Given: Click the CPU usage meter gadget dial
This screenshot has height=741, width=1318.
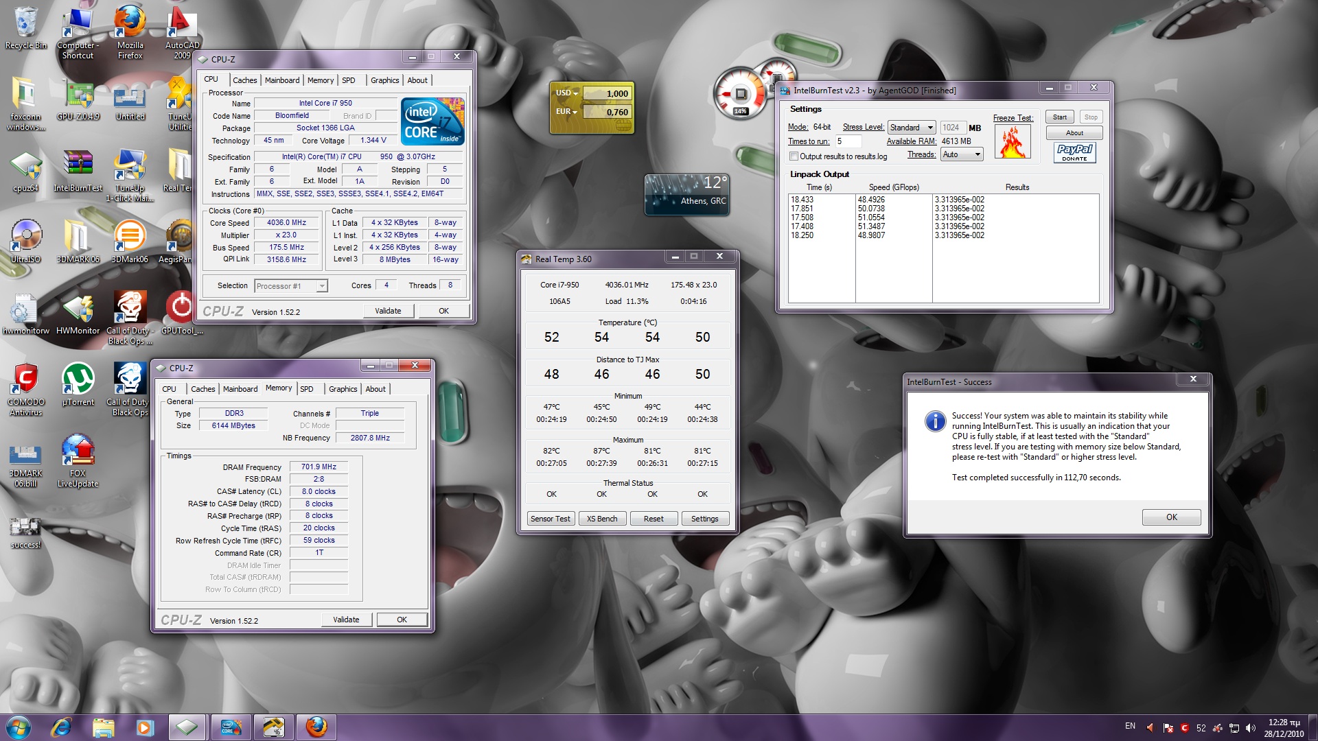Looking at the screenshot, I should (x=740, y=94).
